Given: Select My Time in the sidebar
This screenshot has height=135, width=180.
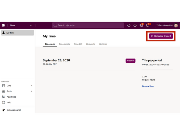Looking at the screenshot, I should click(17, 33).
